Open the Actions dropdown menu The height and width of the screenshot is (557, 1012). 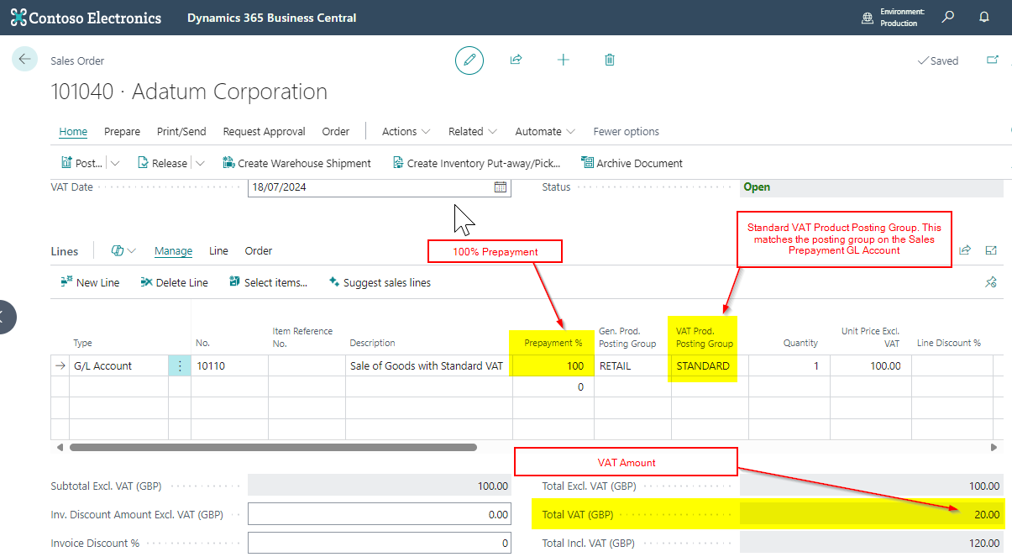(x=406, y=131)
